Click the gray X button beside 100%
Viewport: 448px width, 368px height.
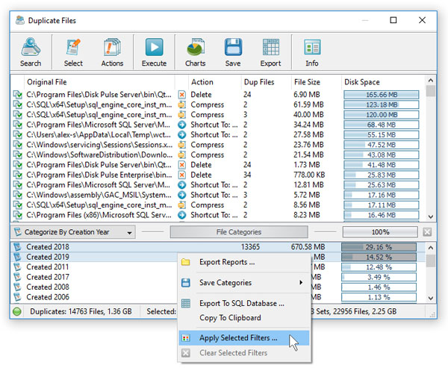coord(427,232)
